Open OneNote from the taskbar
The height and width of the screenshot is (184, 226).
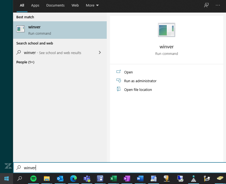coord(127,179)
